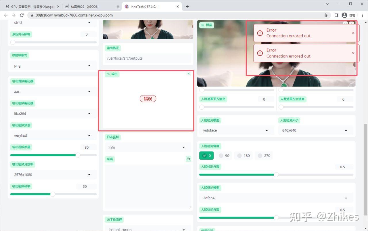Open the 人脸标记模型 2dfan4 dropdown

276,198
